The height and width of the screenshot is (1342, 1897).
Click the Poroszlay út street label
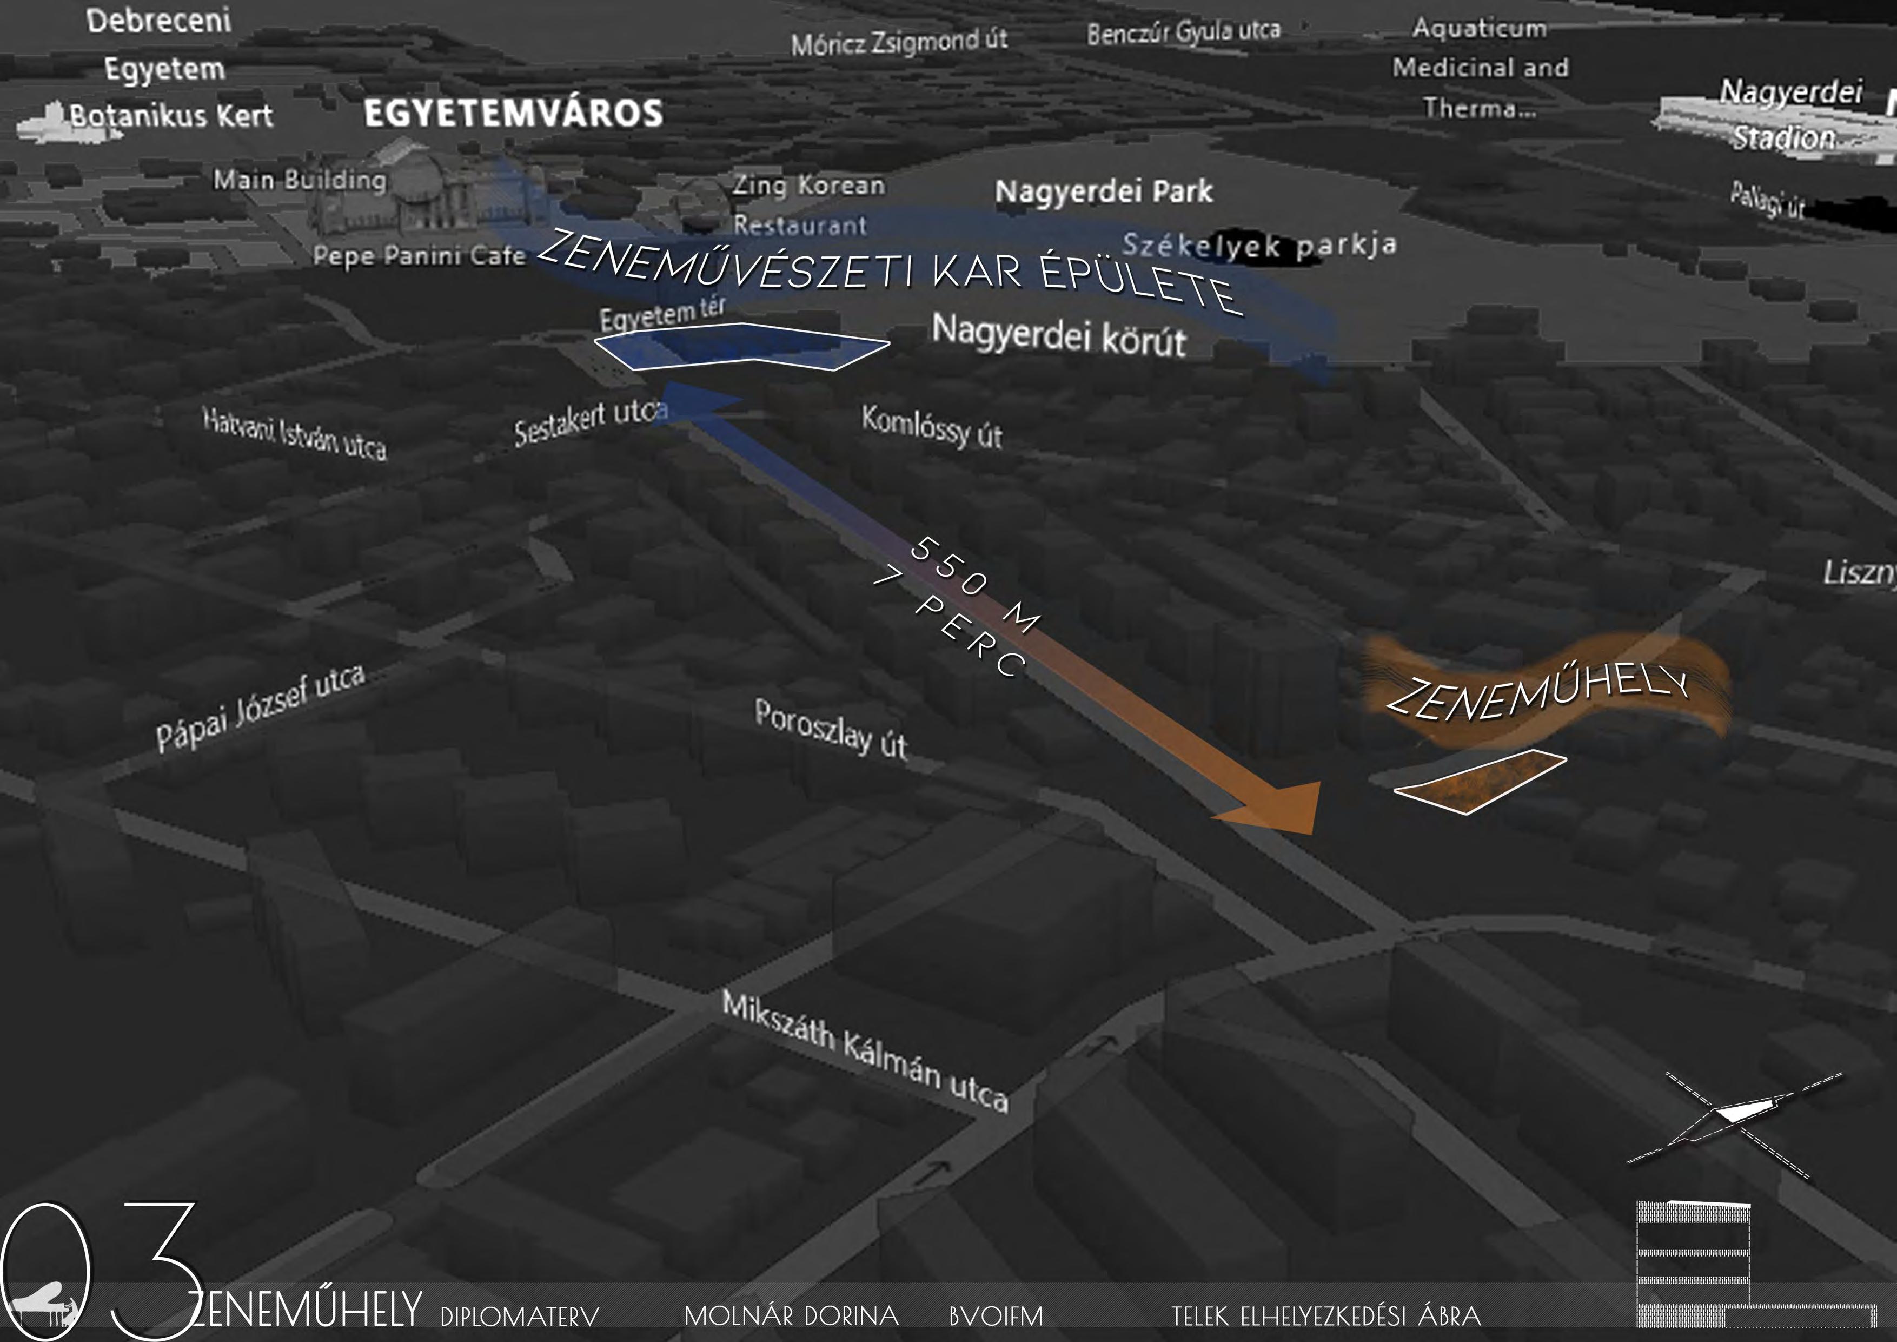tap(831, 729)
